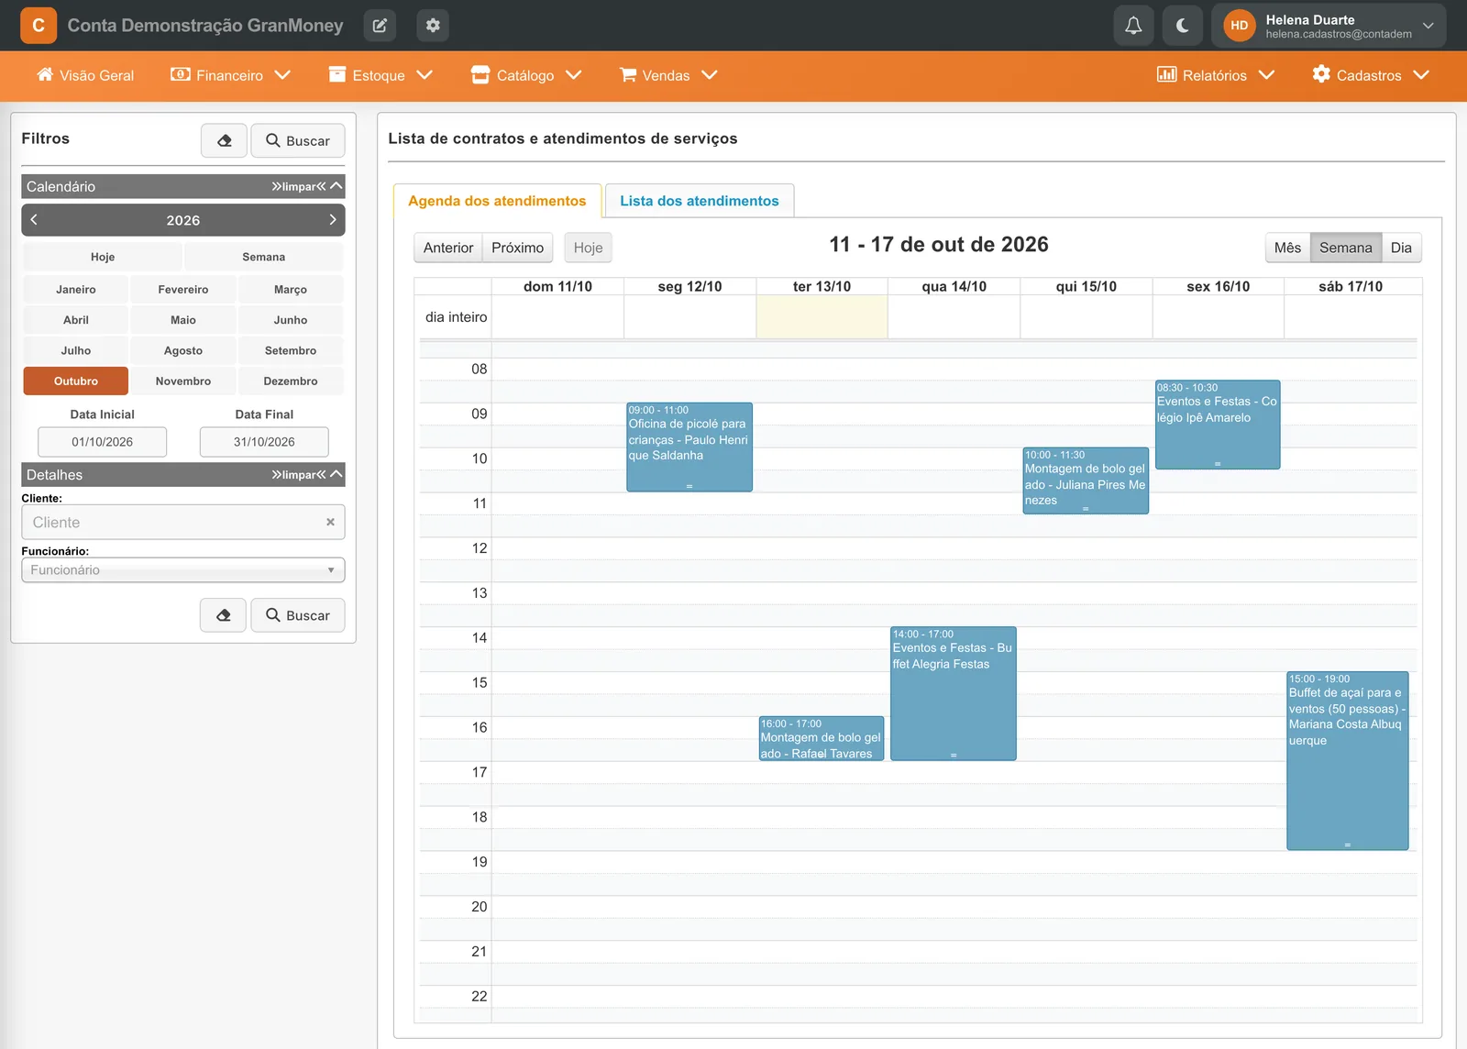Screen dimensions: 1467x1049
Task: Click the Data Inicial date field
Action: [103, 442]
